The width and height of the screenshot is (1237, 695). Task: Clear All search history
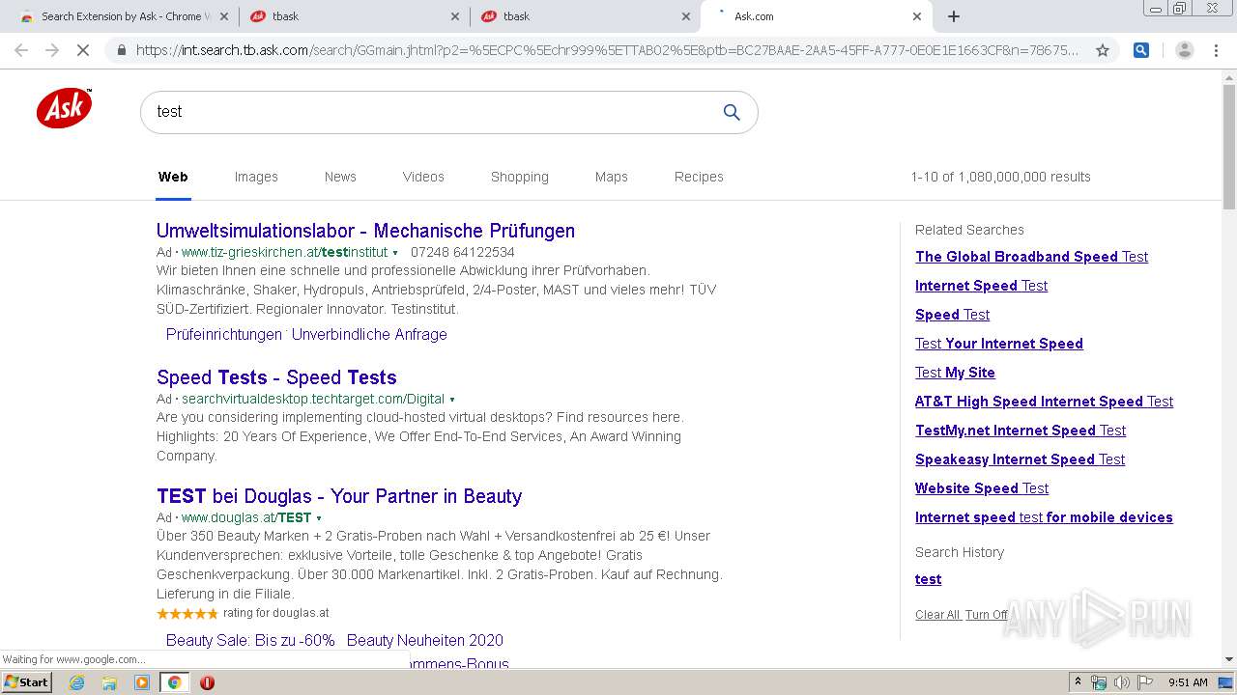tap(937, 615)
